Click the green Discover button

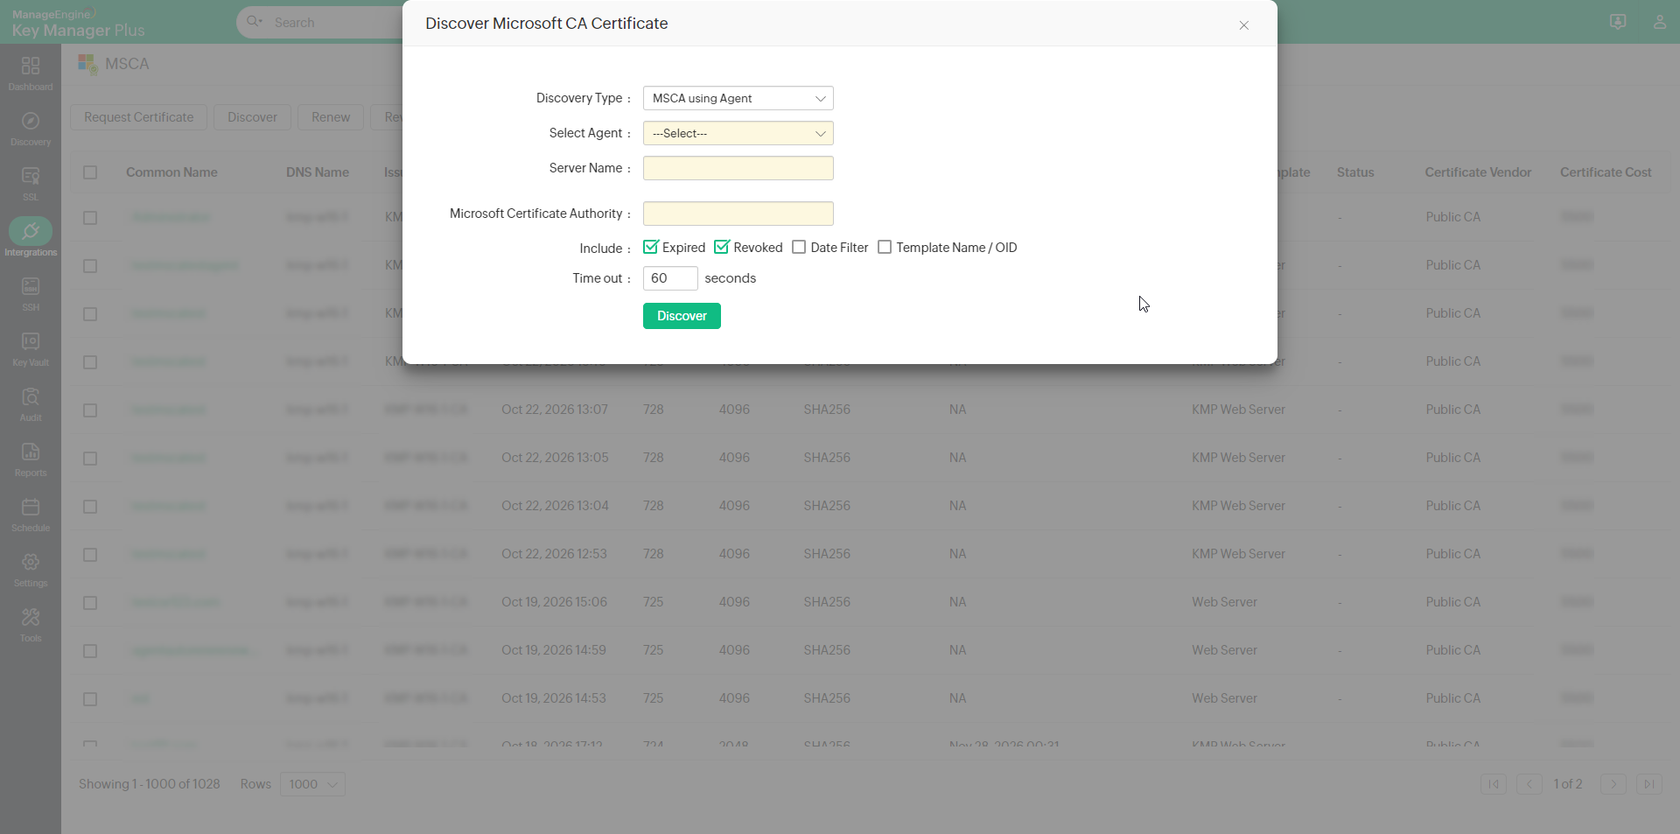coord(682,316)
